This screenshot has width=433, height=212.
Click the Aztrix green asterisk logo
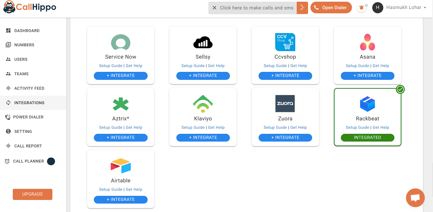click(x=121, y=104)
